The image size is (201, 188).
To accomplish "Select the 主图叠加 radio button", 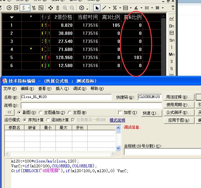I will point(40,113).
